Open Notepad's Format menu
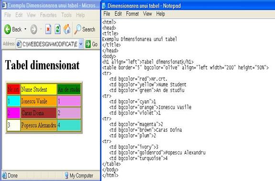Viewport: 275px width, 181px height. coord(132,14)
